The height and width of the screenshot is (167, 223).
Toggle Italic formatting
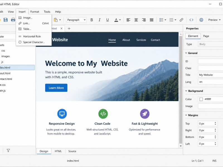point(100,20)
